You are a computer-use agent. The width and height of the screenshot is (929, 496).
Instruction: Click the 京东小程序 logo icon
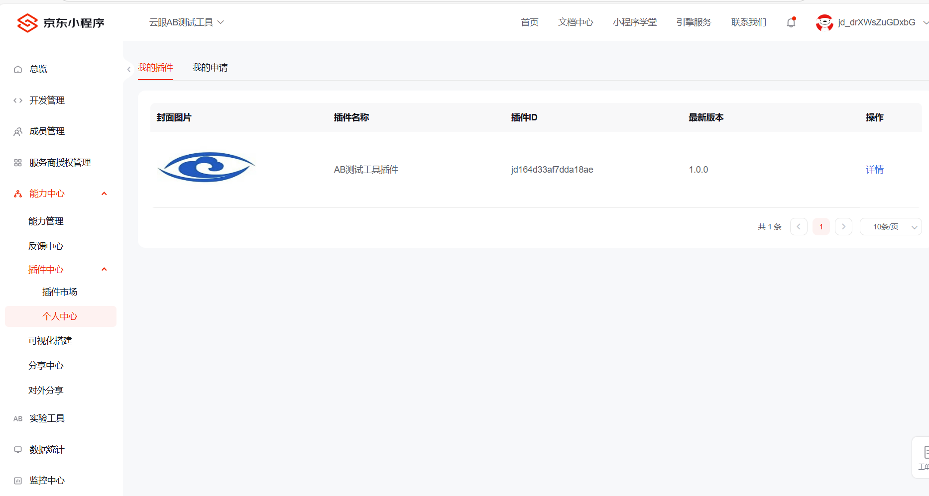27,23
